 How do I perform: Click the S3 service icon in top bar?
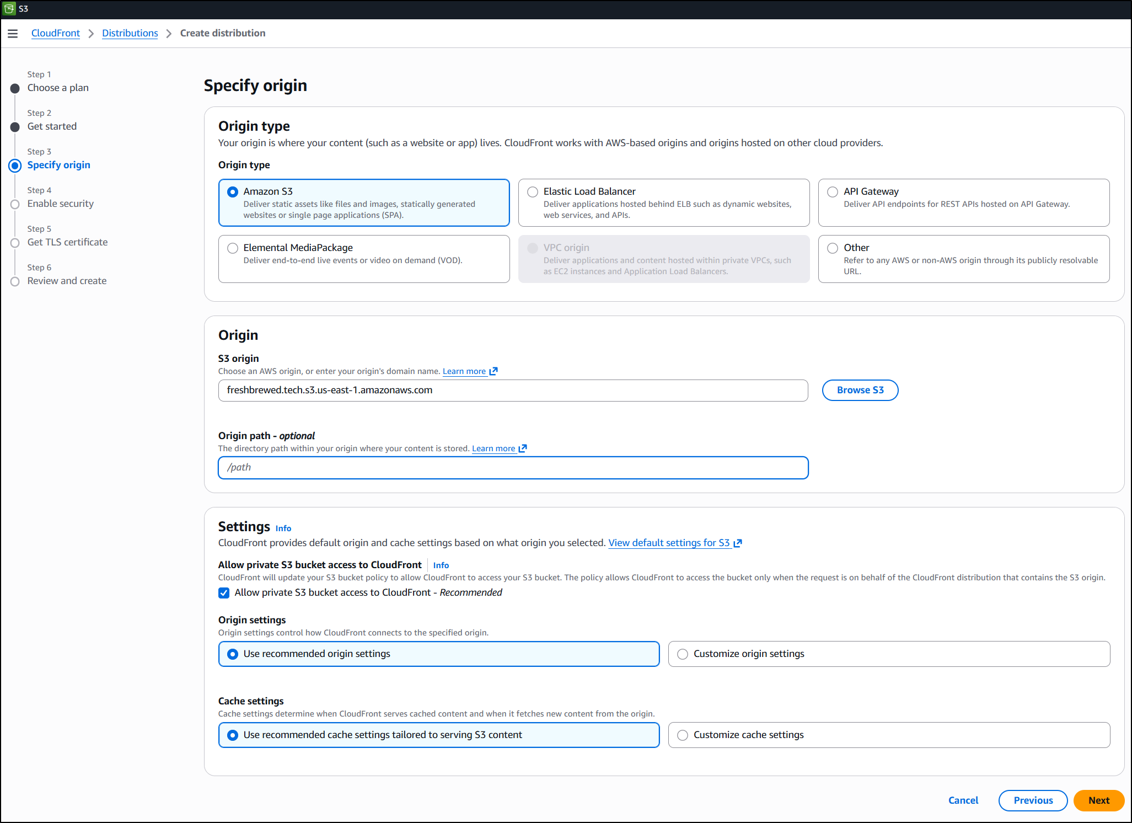click(9, 9)
